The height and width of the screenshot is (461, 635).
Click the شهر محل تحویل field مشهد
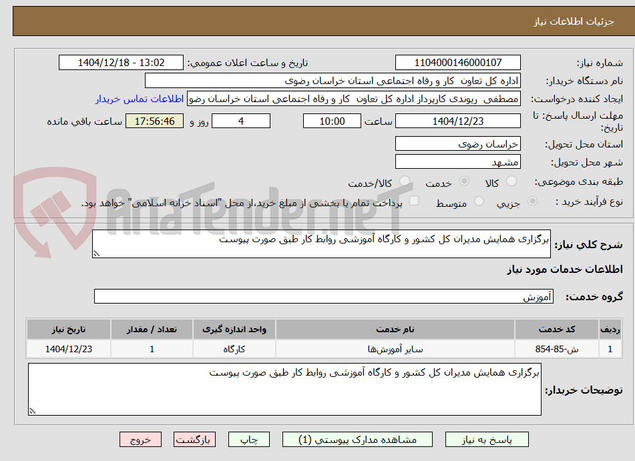(x=457, y=162)
